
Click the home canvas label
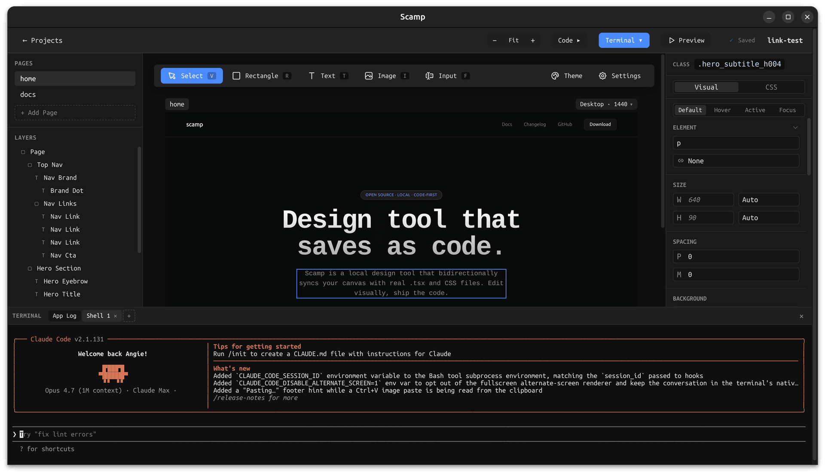pyautogui.click(x=177, y=104)
